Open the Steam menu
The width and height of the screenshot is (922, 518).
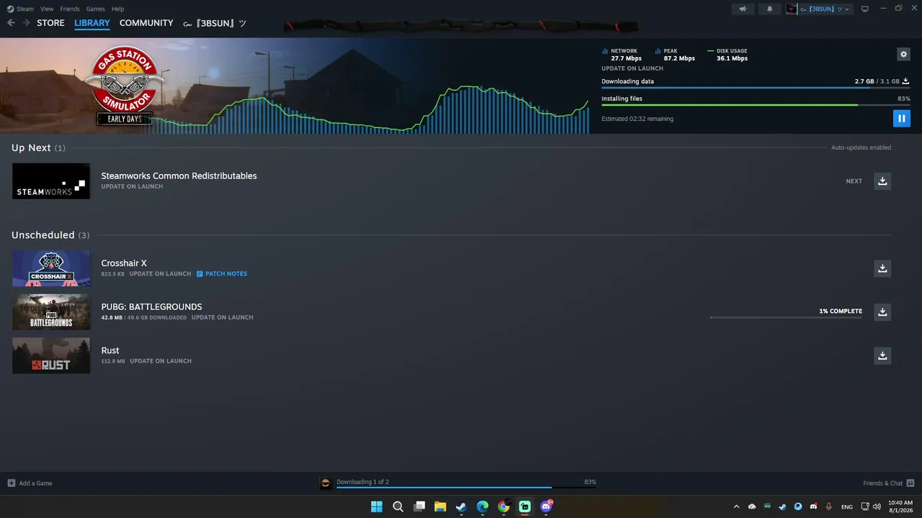tap(21, 9)
